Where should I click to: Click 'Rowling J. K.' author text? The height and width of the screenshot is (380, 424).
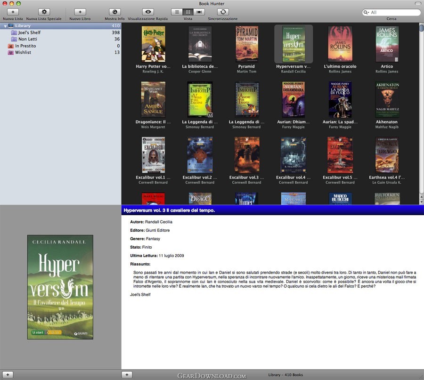coord(153,72)
